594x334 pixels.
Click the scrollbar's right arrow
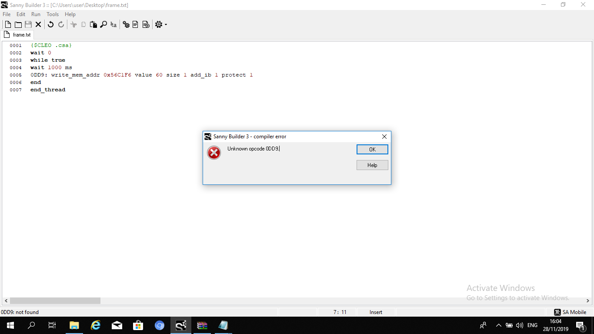(588, 301)
